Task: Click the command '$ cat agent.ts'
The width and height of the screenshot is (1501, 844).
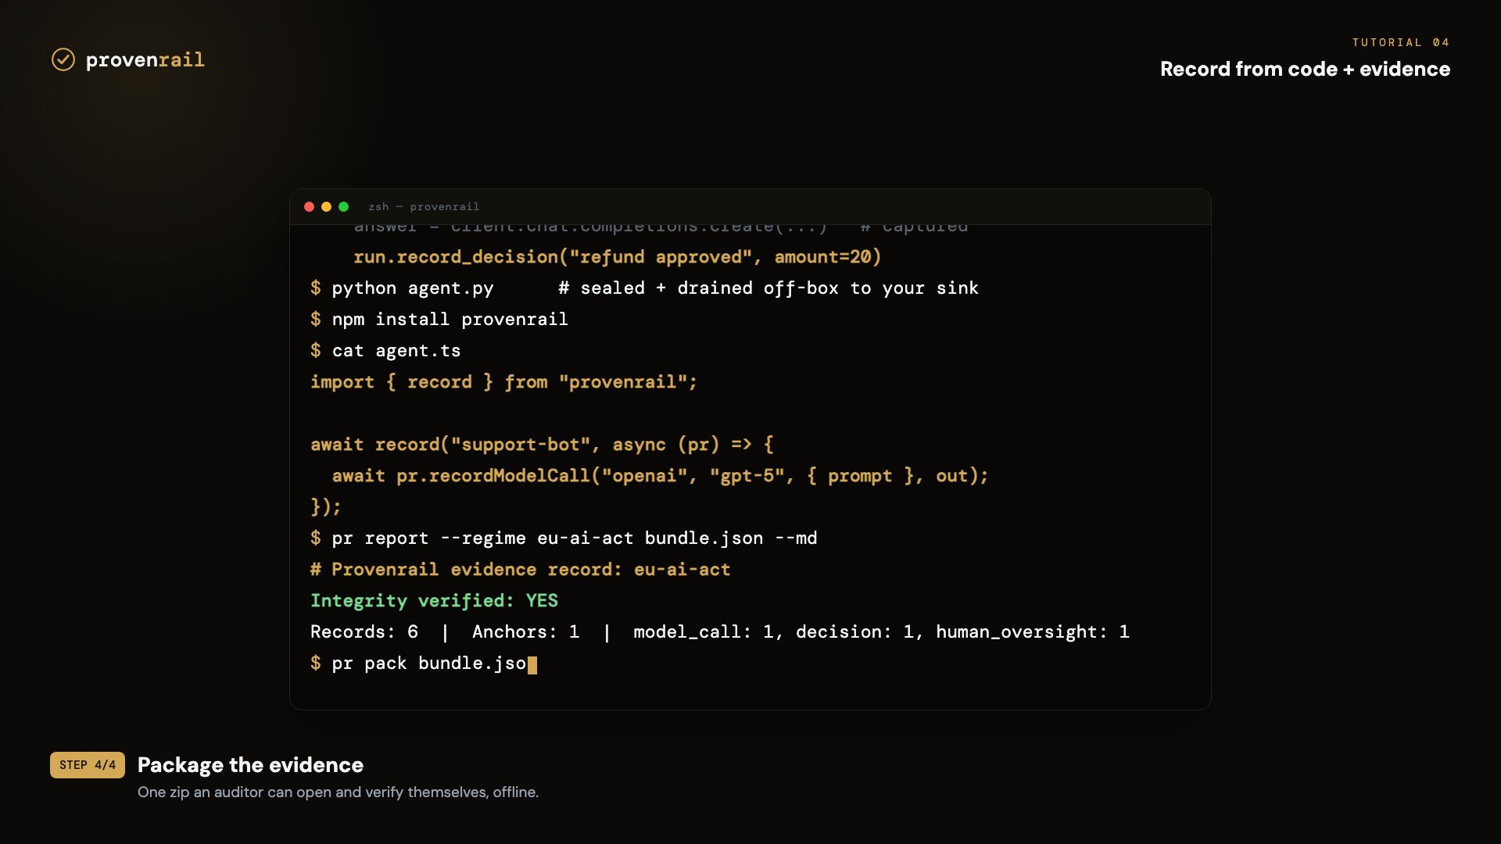Action: click(x=385, y=351)
